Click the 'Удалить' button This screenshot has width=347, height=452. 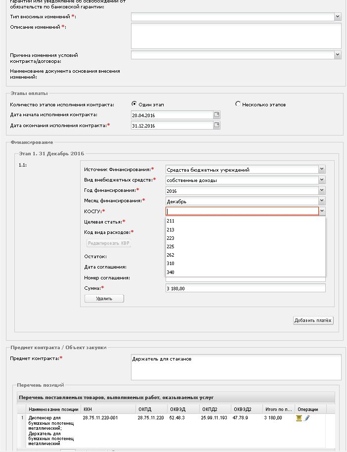[104, 299]
